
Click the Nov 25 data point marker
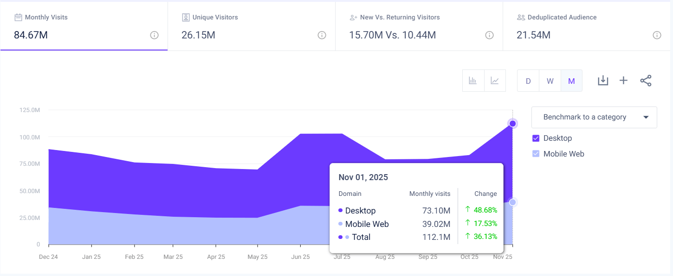[512, 124]
